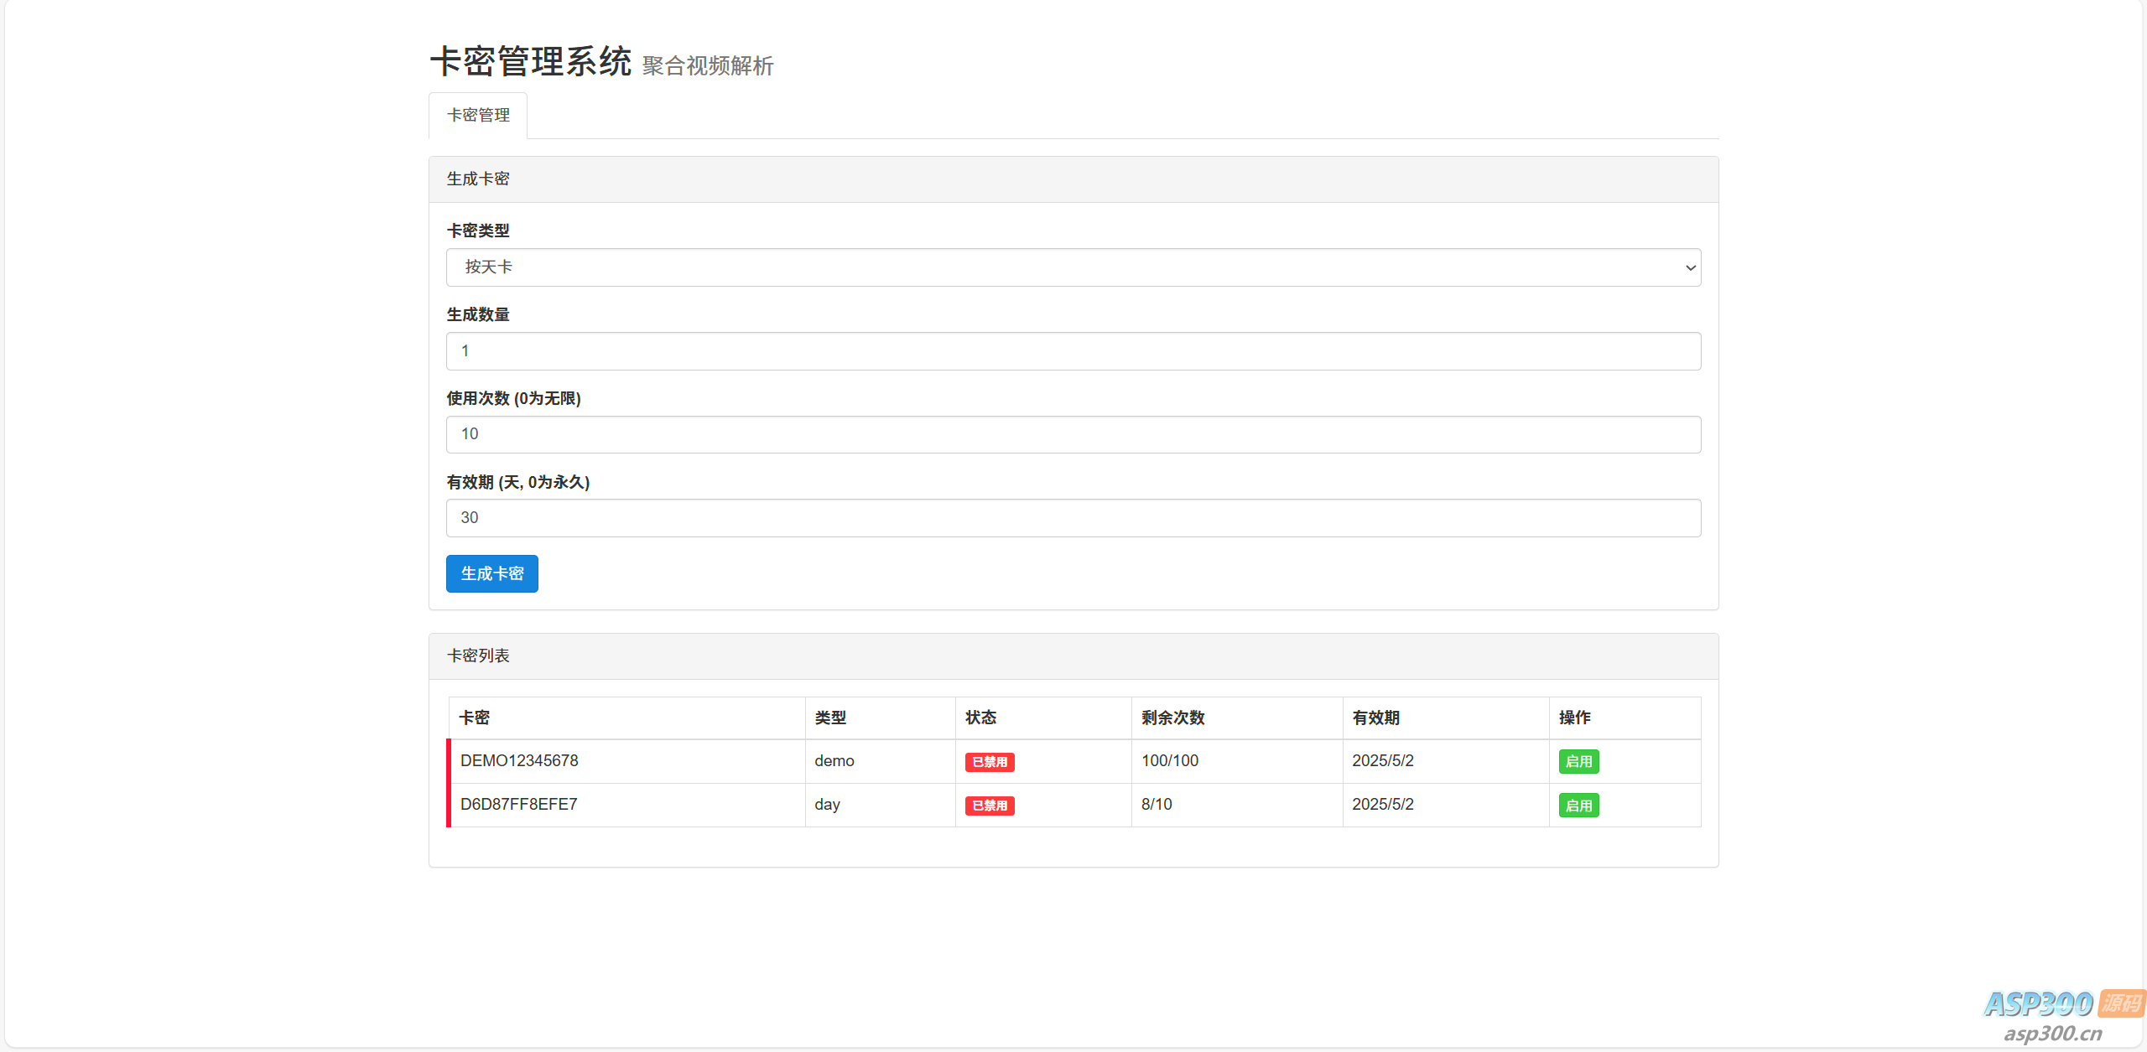The width and height of the screenshot is (2147, 1052).
Task: Select the card key text DEMO12345678
Action: pyautogui.click(x=520, y=760)
